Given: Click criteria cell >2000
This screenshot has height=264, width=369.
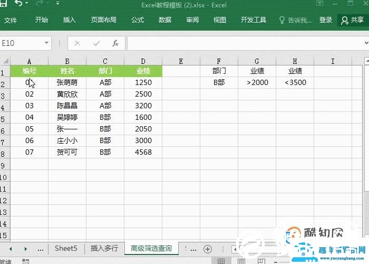Looking at the screenshot, I should 257,82.
